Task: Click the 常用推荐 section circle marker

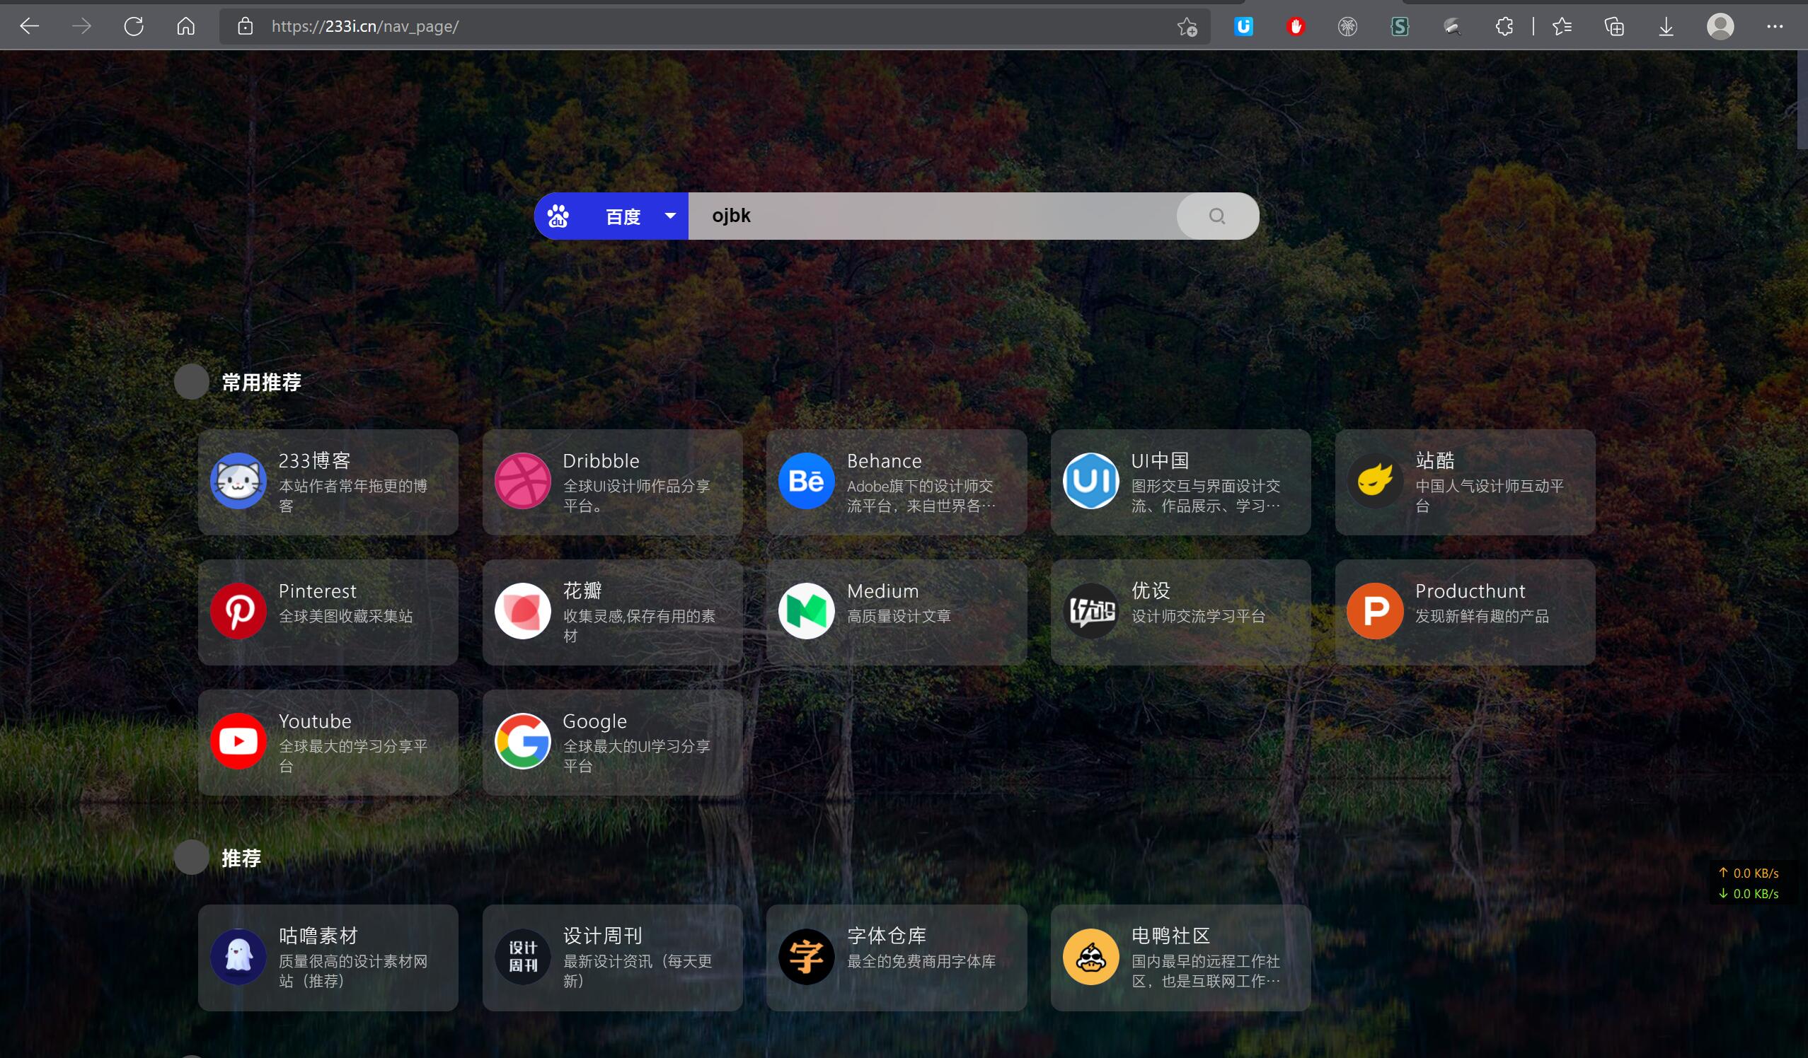Action: [x=192, y=382]
